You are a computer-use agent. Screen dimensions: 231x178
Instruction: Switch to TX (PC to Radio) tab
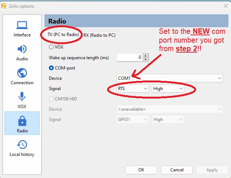point(63,35)
